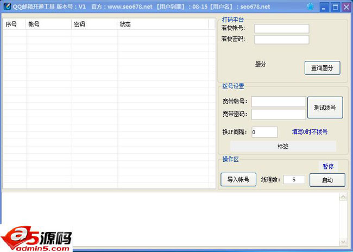The height and width of the screenshot is (252, 353).
Task: Click the 查询题分 button
Action: (x=322, y=68)
